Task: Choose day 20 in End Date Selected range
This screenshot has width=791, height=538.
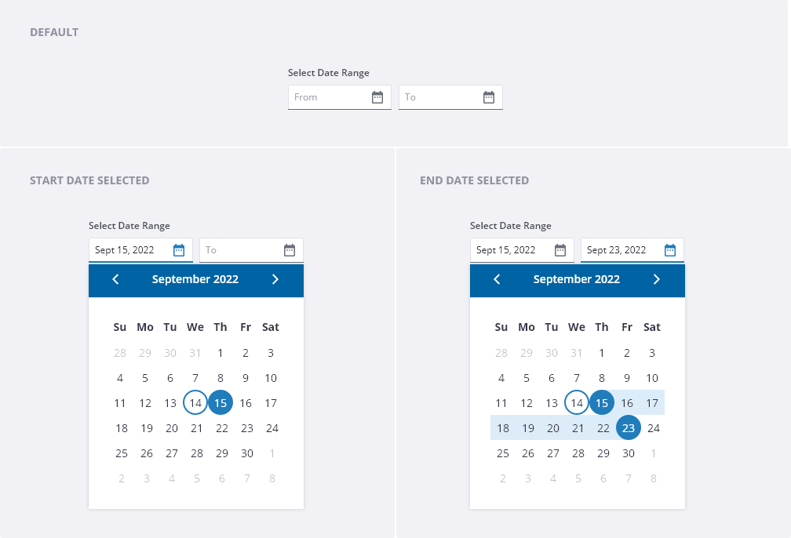Action: pyautogui.click(x=553, y=428)
